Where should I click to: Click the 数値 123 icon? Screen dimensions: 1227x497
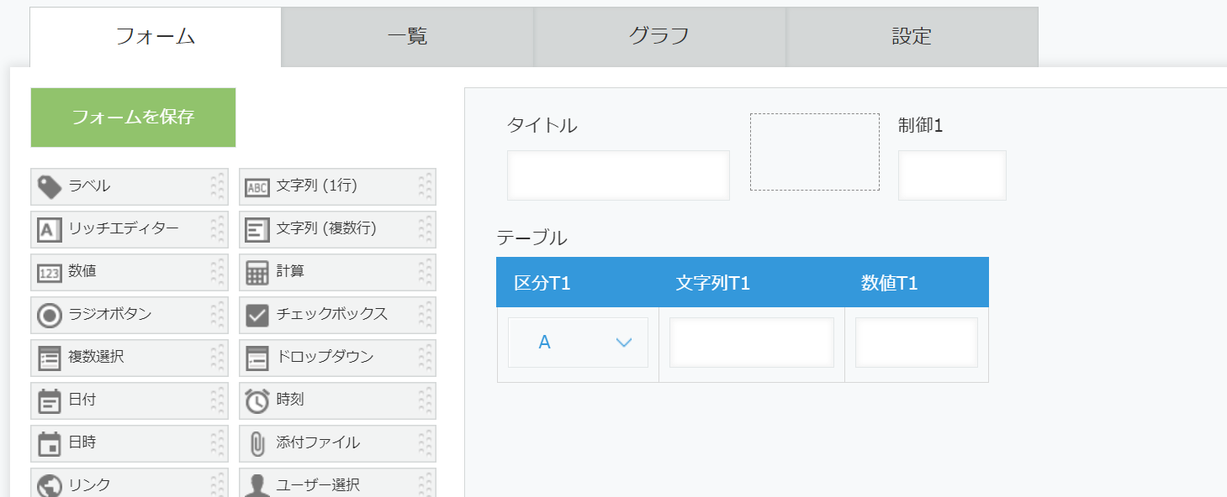pos(50,273)
